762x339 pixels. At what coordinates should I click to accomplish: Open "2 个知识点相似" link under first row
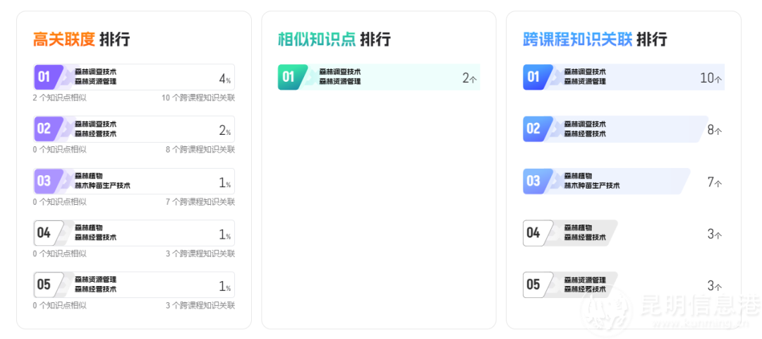click(59, 97)
